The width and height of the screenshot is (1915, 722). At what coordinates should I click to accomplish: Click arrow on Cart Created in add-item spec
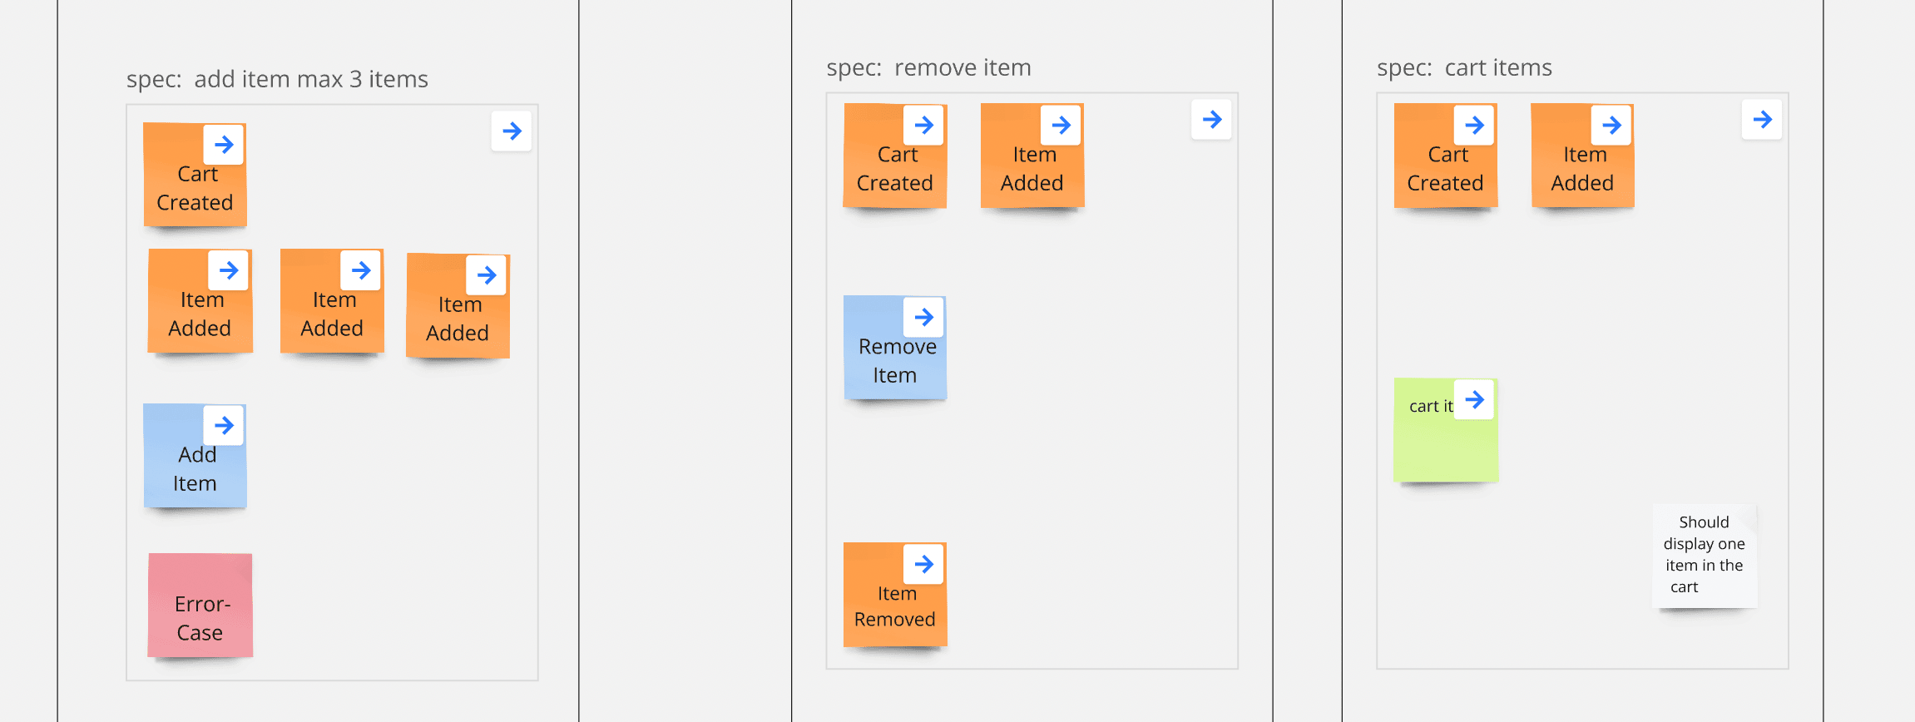(224, 145)
